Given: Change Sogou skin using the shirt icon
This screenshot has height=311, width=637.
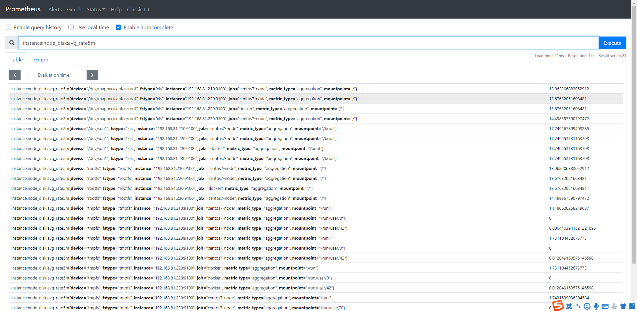Looking at the screenshot, I should click(623, 306).
